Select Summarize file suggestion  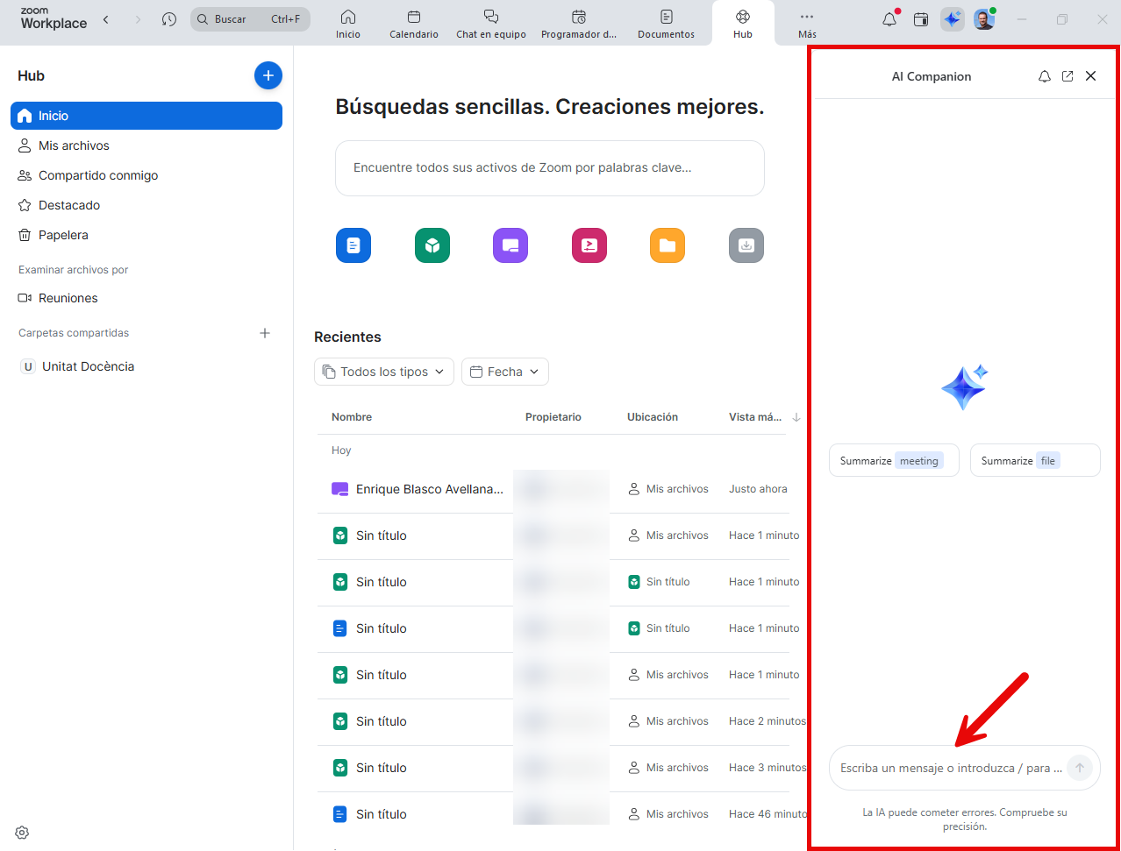1034,461
